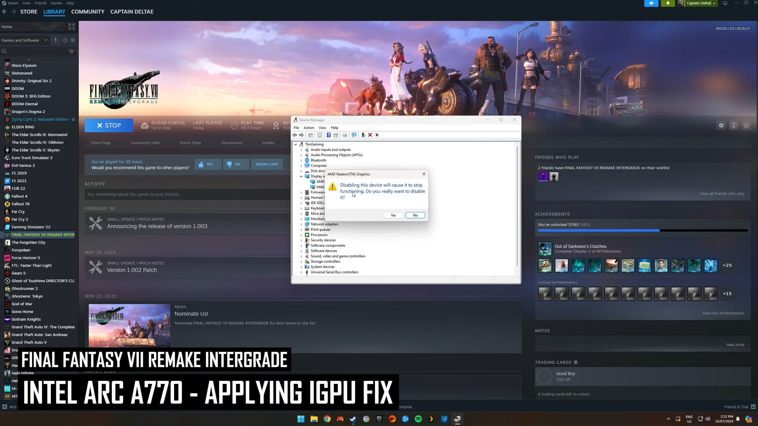Screen dimensions: 758x426
Task: Open Steam notifications bell icon
Action: [668, 3]
